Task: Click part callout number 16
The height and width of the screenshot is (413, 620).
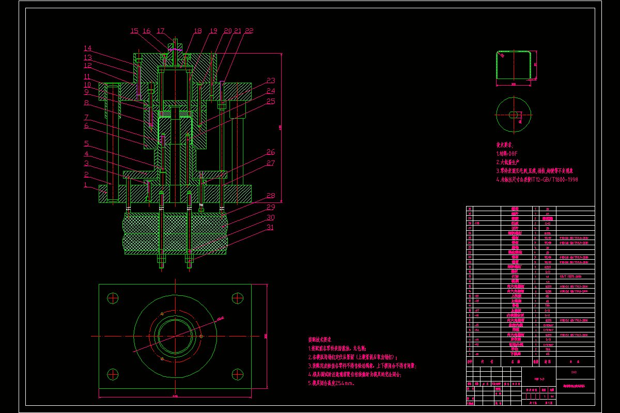Action: (146, 31)
